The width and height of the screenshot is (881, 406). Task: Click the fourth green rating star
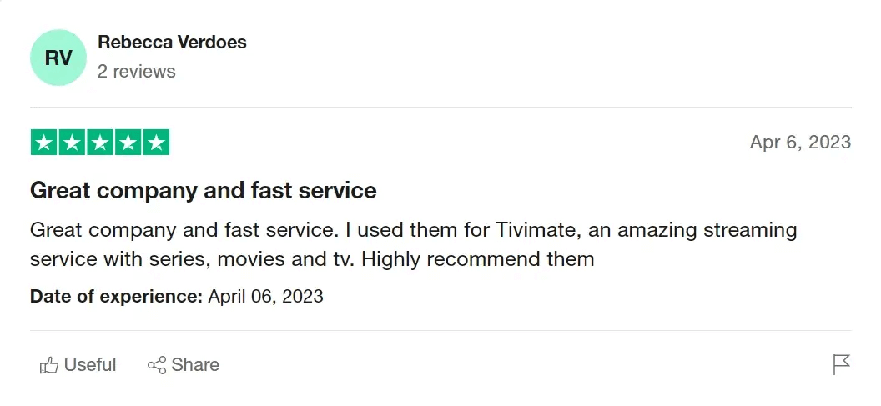[x=128, y=143]
